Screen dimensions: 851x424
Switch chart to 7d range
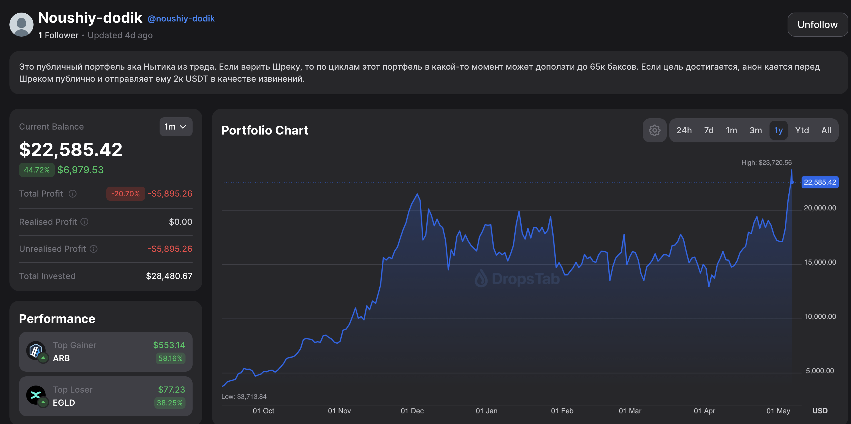pyautogui.click(x=709, y=130)
